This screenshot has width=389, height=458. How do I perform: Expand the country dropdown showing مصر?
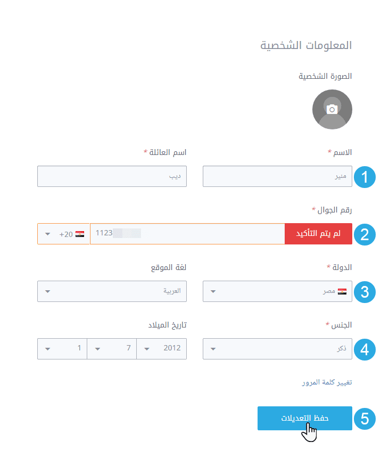pyautogui.click(x=277, y=291)
